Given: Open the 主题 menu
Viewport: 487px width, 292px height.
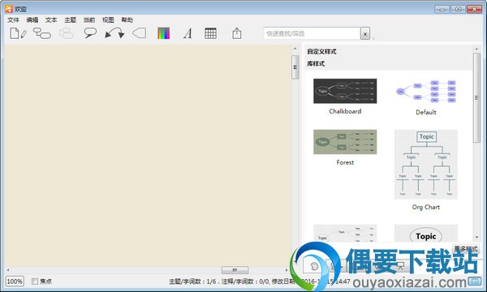Looking at the screenshot, I should click(x=70, y=19).
